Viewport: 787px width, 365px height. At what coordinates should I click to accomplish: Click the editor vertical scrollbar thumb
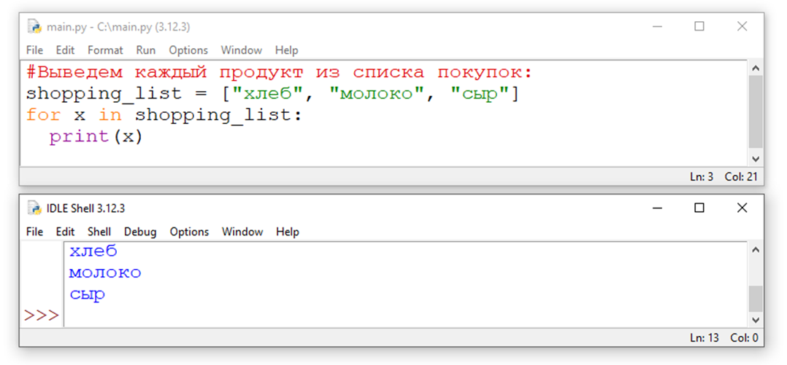(756, 111)
